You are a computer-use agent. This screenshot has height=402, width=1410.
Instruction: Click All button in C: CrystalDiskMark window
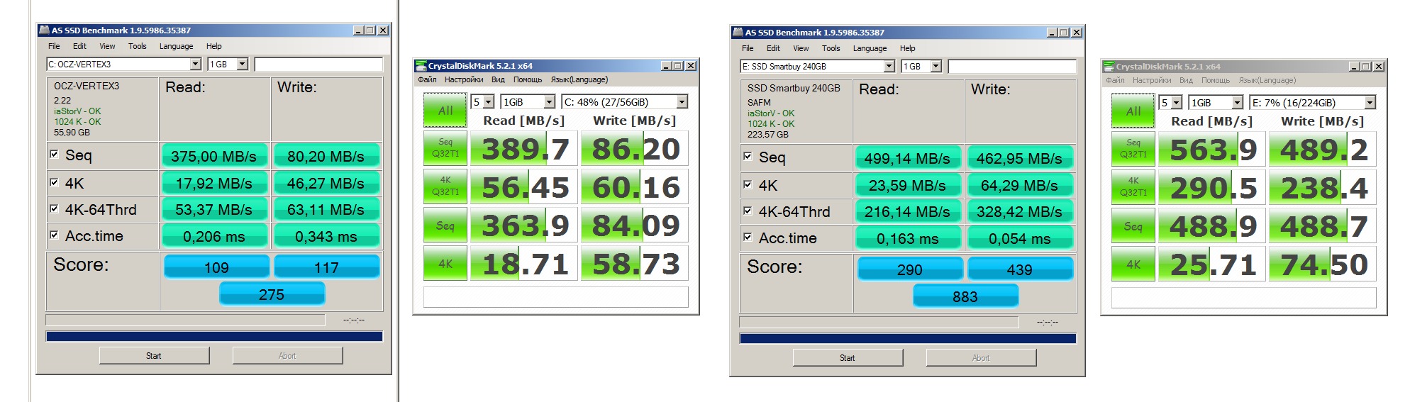click(x=445, y=111)
